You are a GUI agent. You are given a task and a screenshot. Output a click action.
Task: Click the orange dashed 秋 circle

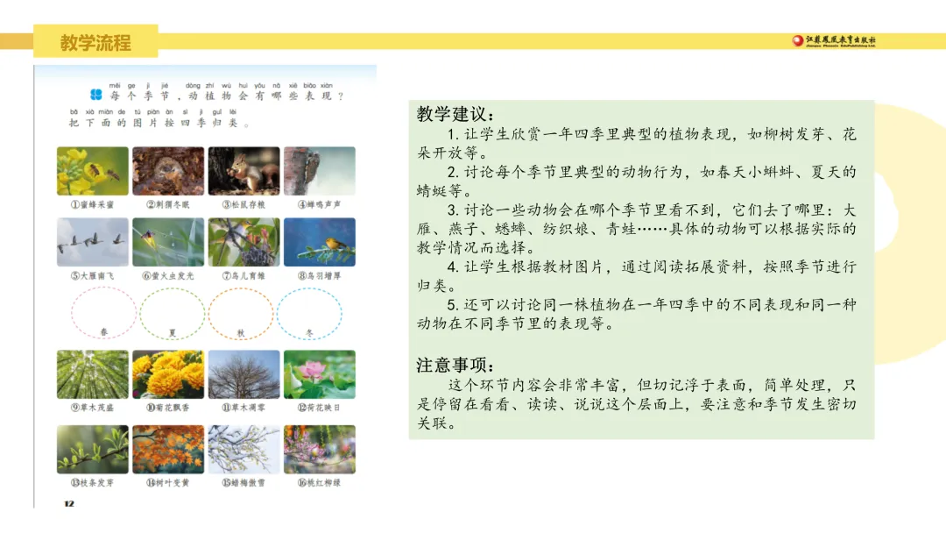(241, 313)
